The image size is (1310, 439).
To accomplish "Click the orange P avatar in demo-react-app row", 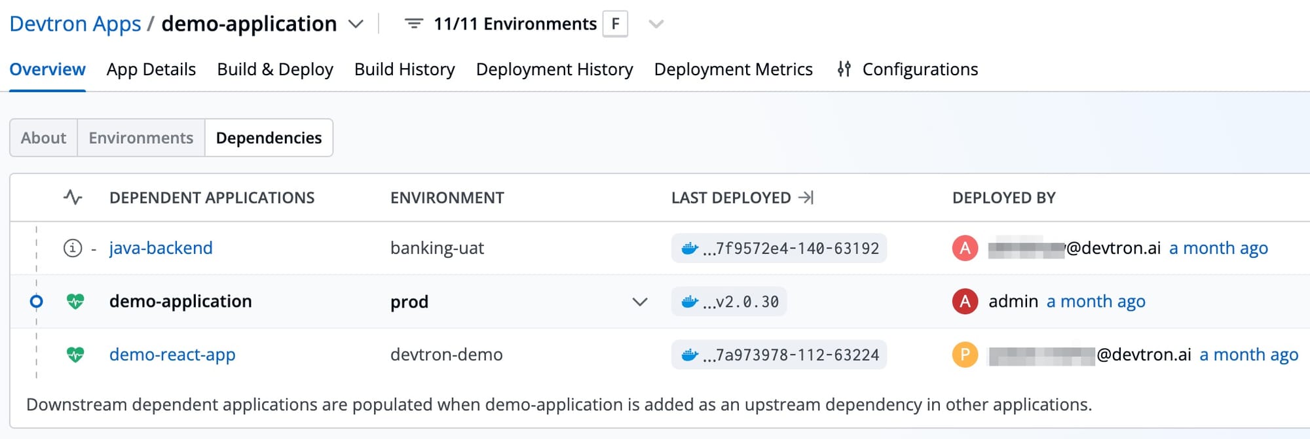I will pyautogui.click(x=965, y=355).
